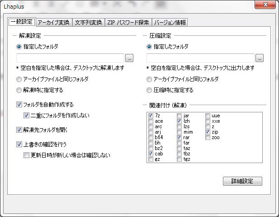The height and width of the screenshot is (217, 279).
Task: Uncheck lzh file association
Action: pos(179,121)
